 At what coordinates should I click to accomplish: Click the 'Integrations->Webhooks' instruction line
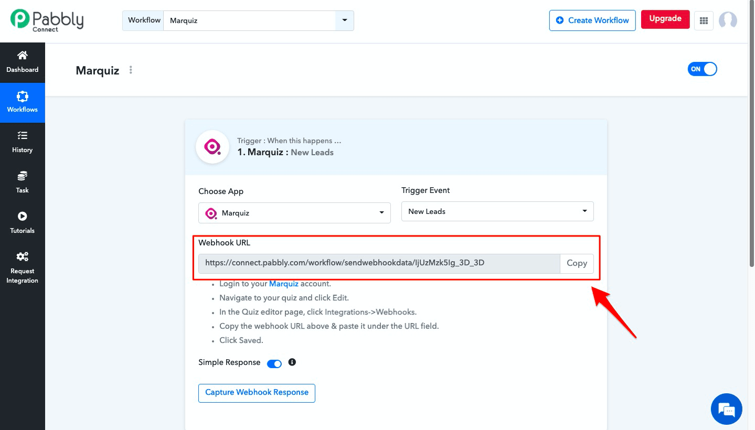318,312
